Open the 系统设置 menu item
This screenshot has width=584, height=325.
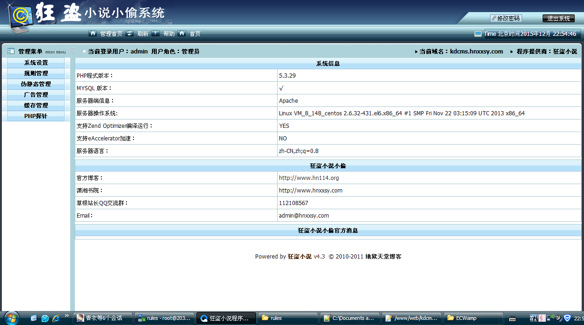point(35,62)
